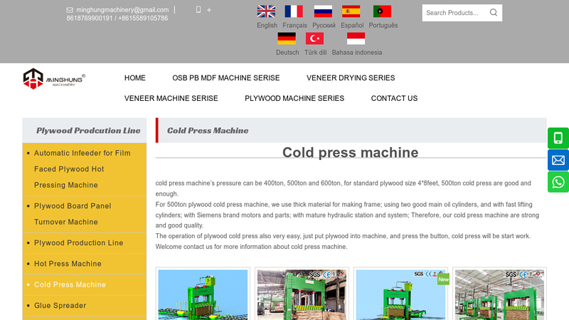Click the green New badge on the third product
Screen dimensions: 569x320
(443, 279)
